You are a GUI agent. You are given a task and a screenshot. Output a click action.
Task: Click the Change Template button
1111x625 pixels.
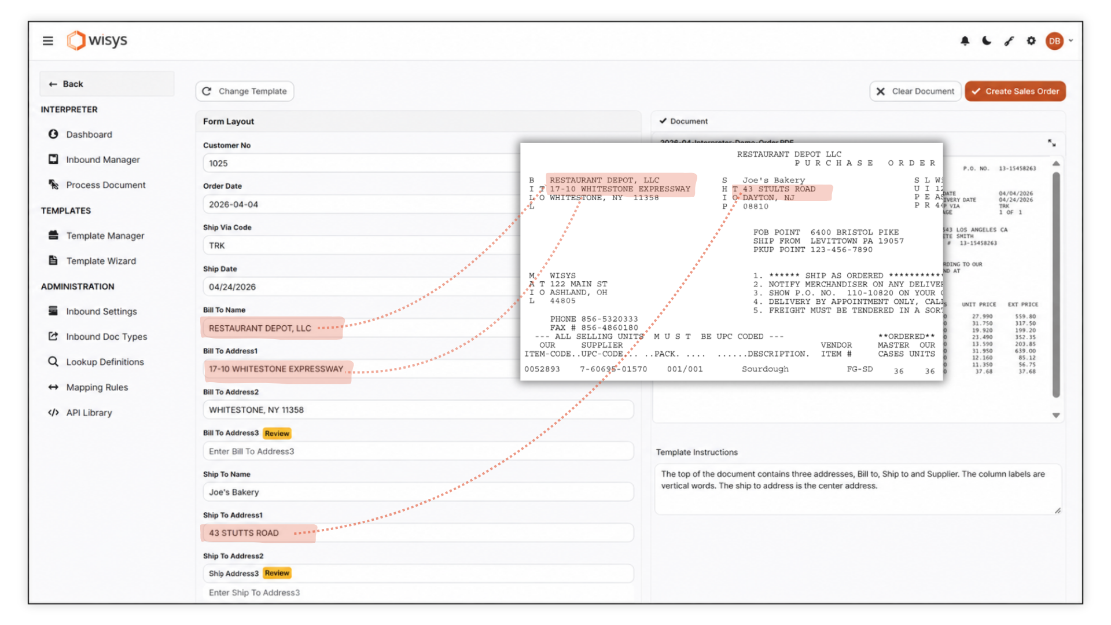(x=245, y=91)
